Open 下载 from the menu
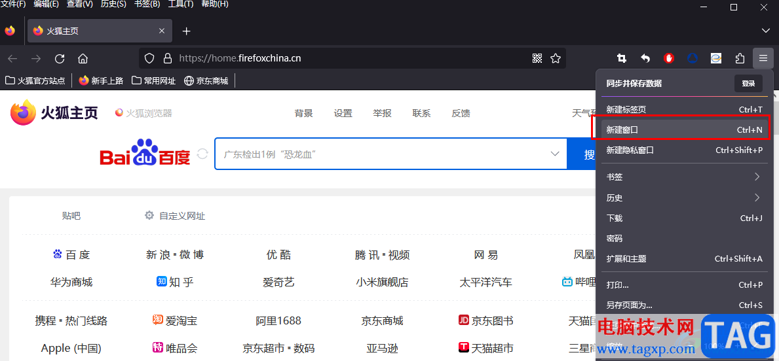The width and height of the screenshot is (779, 361). coord(685,218)
